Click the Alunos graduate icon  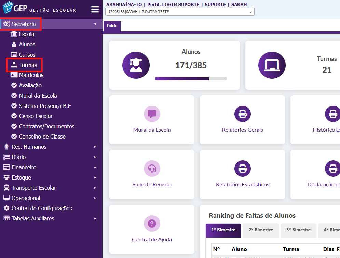(136, 65)
